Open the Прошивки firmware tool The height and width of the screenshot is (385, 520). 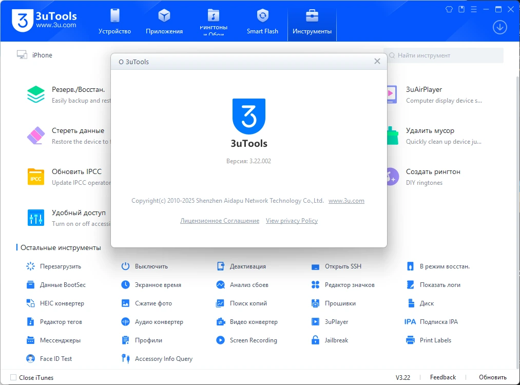point(334,303)
